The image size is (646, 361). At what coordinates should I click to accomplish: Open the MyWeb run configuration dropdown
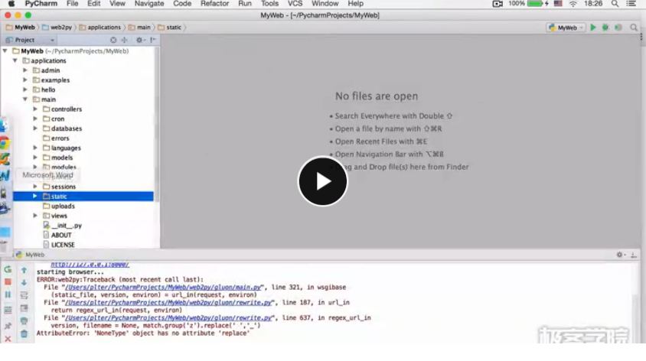[566, 28]
